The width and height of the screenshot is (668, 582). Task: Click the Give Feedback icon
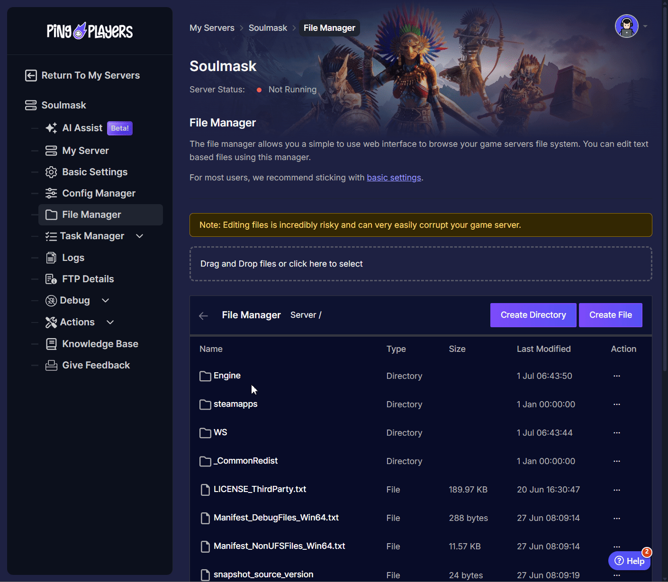[51, 365]
